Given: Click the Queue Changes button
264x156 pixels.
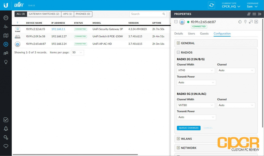Looking at the screenshot, I should pyautogui.click(x=188, y=128).
